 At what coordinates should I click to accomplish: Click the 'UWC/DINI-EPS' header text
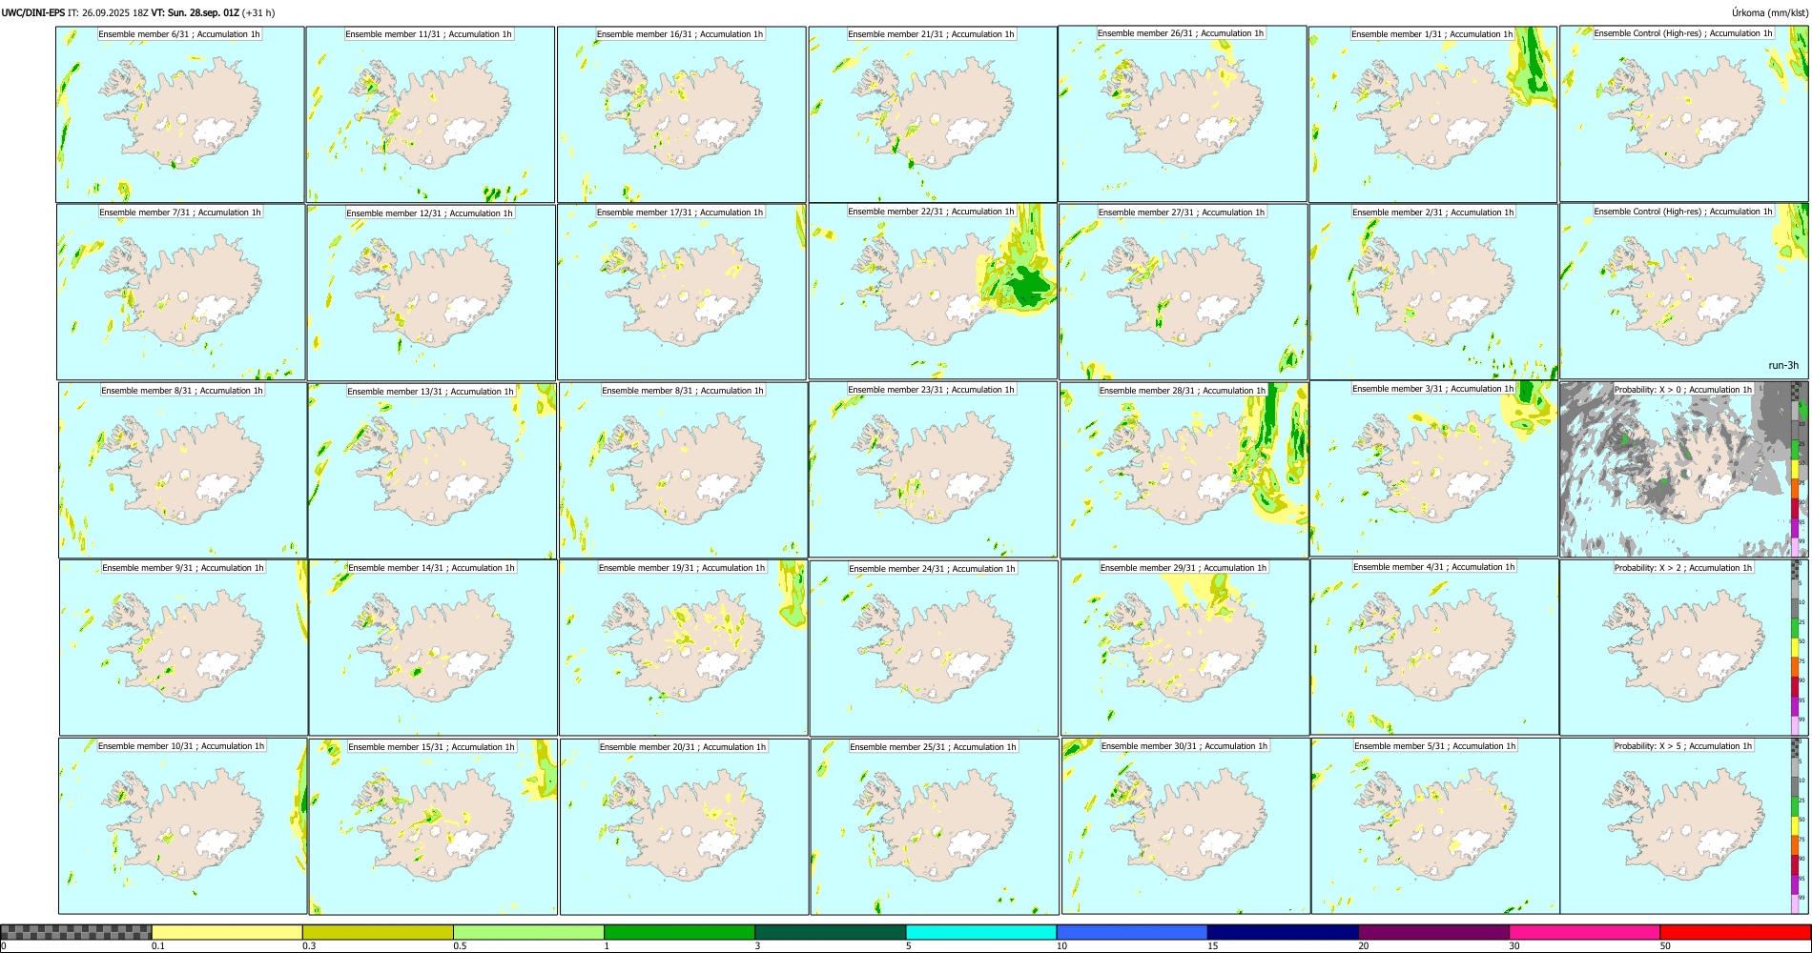tap(33, 12)
